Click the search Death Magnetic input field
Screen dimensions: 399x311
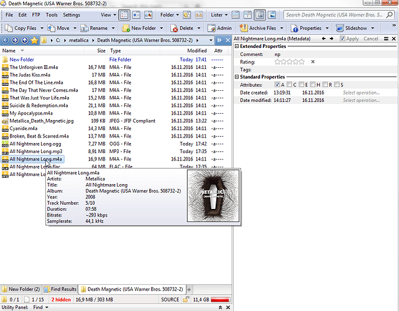click(x=334, y=15)
